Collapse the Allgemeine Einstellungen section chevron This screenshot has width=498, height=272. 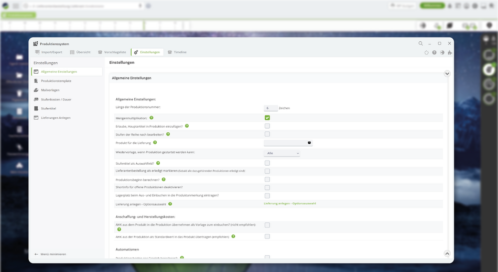coord(447,74)
